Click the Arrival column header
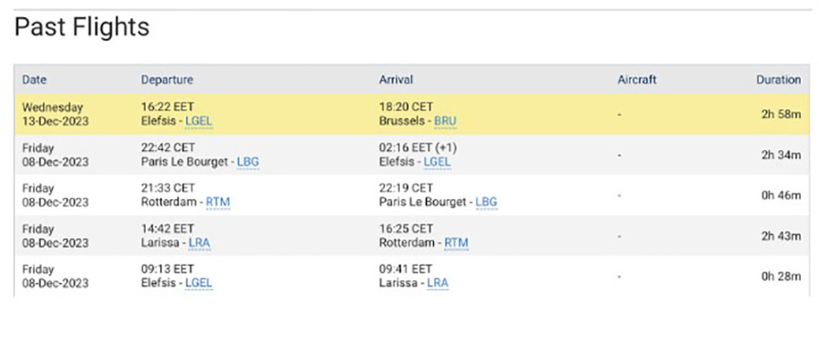The height and width of the screenshot is (341, 819). [396, 80]
